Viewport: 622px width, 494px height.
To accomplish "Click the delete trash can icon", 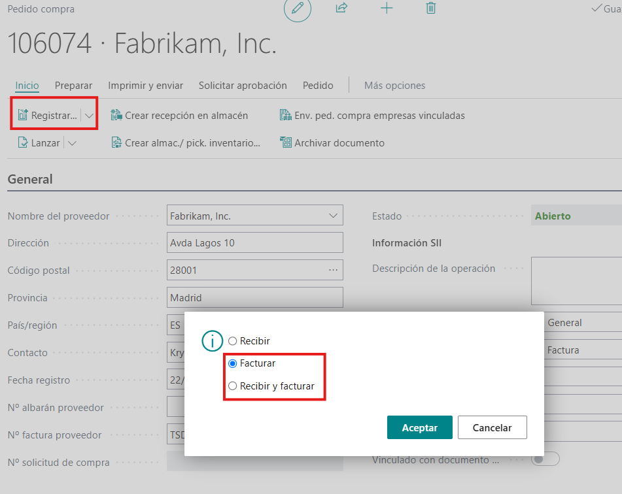I will (x=431, y=8).
